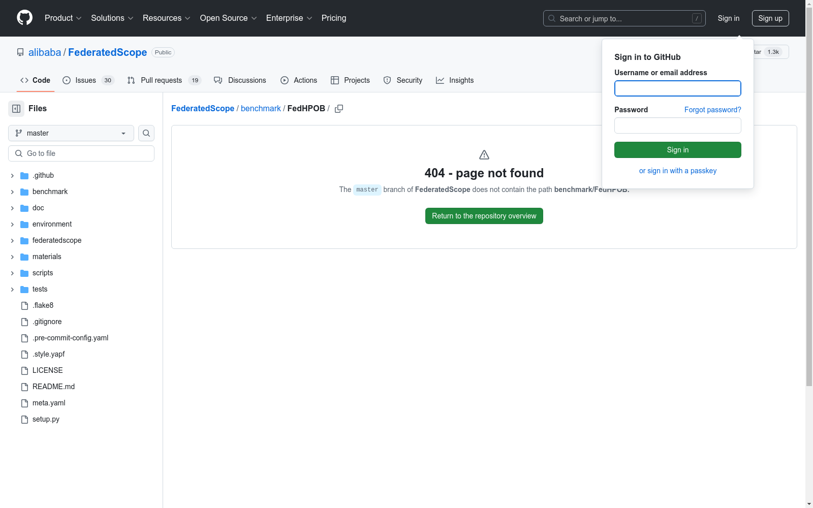Expand the environment folder chevron

(12, 225)
